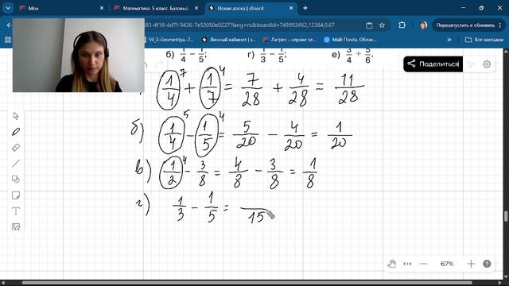Open the browser profile avatar
Screen dimensions: 509x286
423,25
